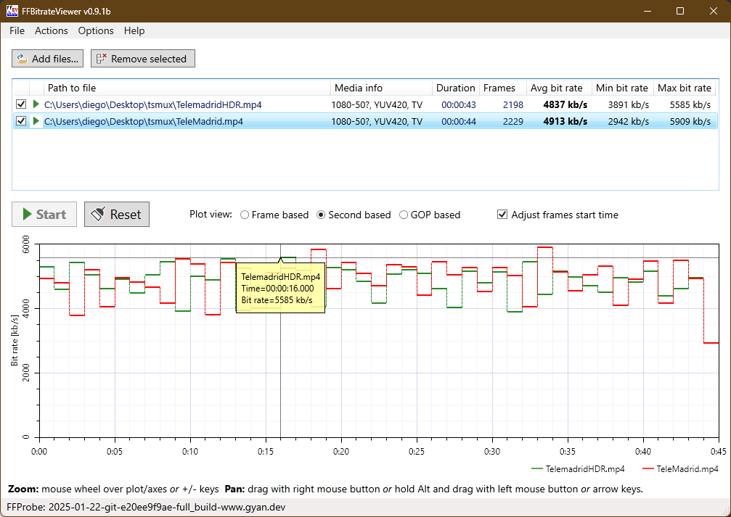Image resolution: width=731 pixels, height=517 pixels.
Task: Click the 5909 kb/s max bit rate value
Action: pyautogui.click(x=690, y=121)
